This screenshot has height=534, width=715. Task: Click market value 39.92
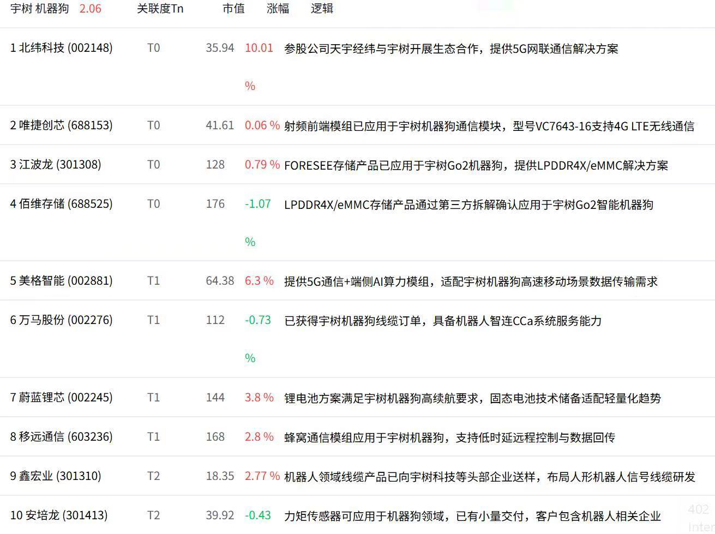pos(220,515)
